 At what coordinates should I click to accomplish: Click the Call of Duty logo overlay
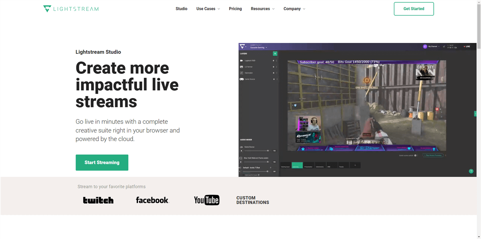[426, 71]
